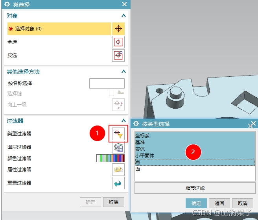Click the 反选 label
This screenshot has width=258, height=220.
point(12,55)
